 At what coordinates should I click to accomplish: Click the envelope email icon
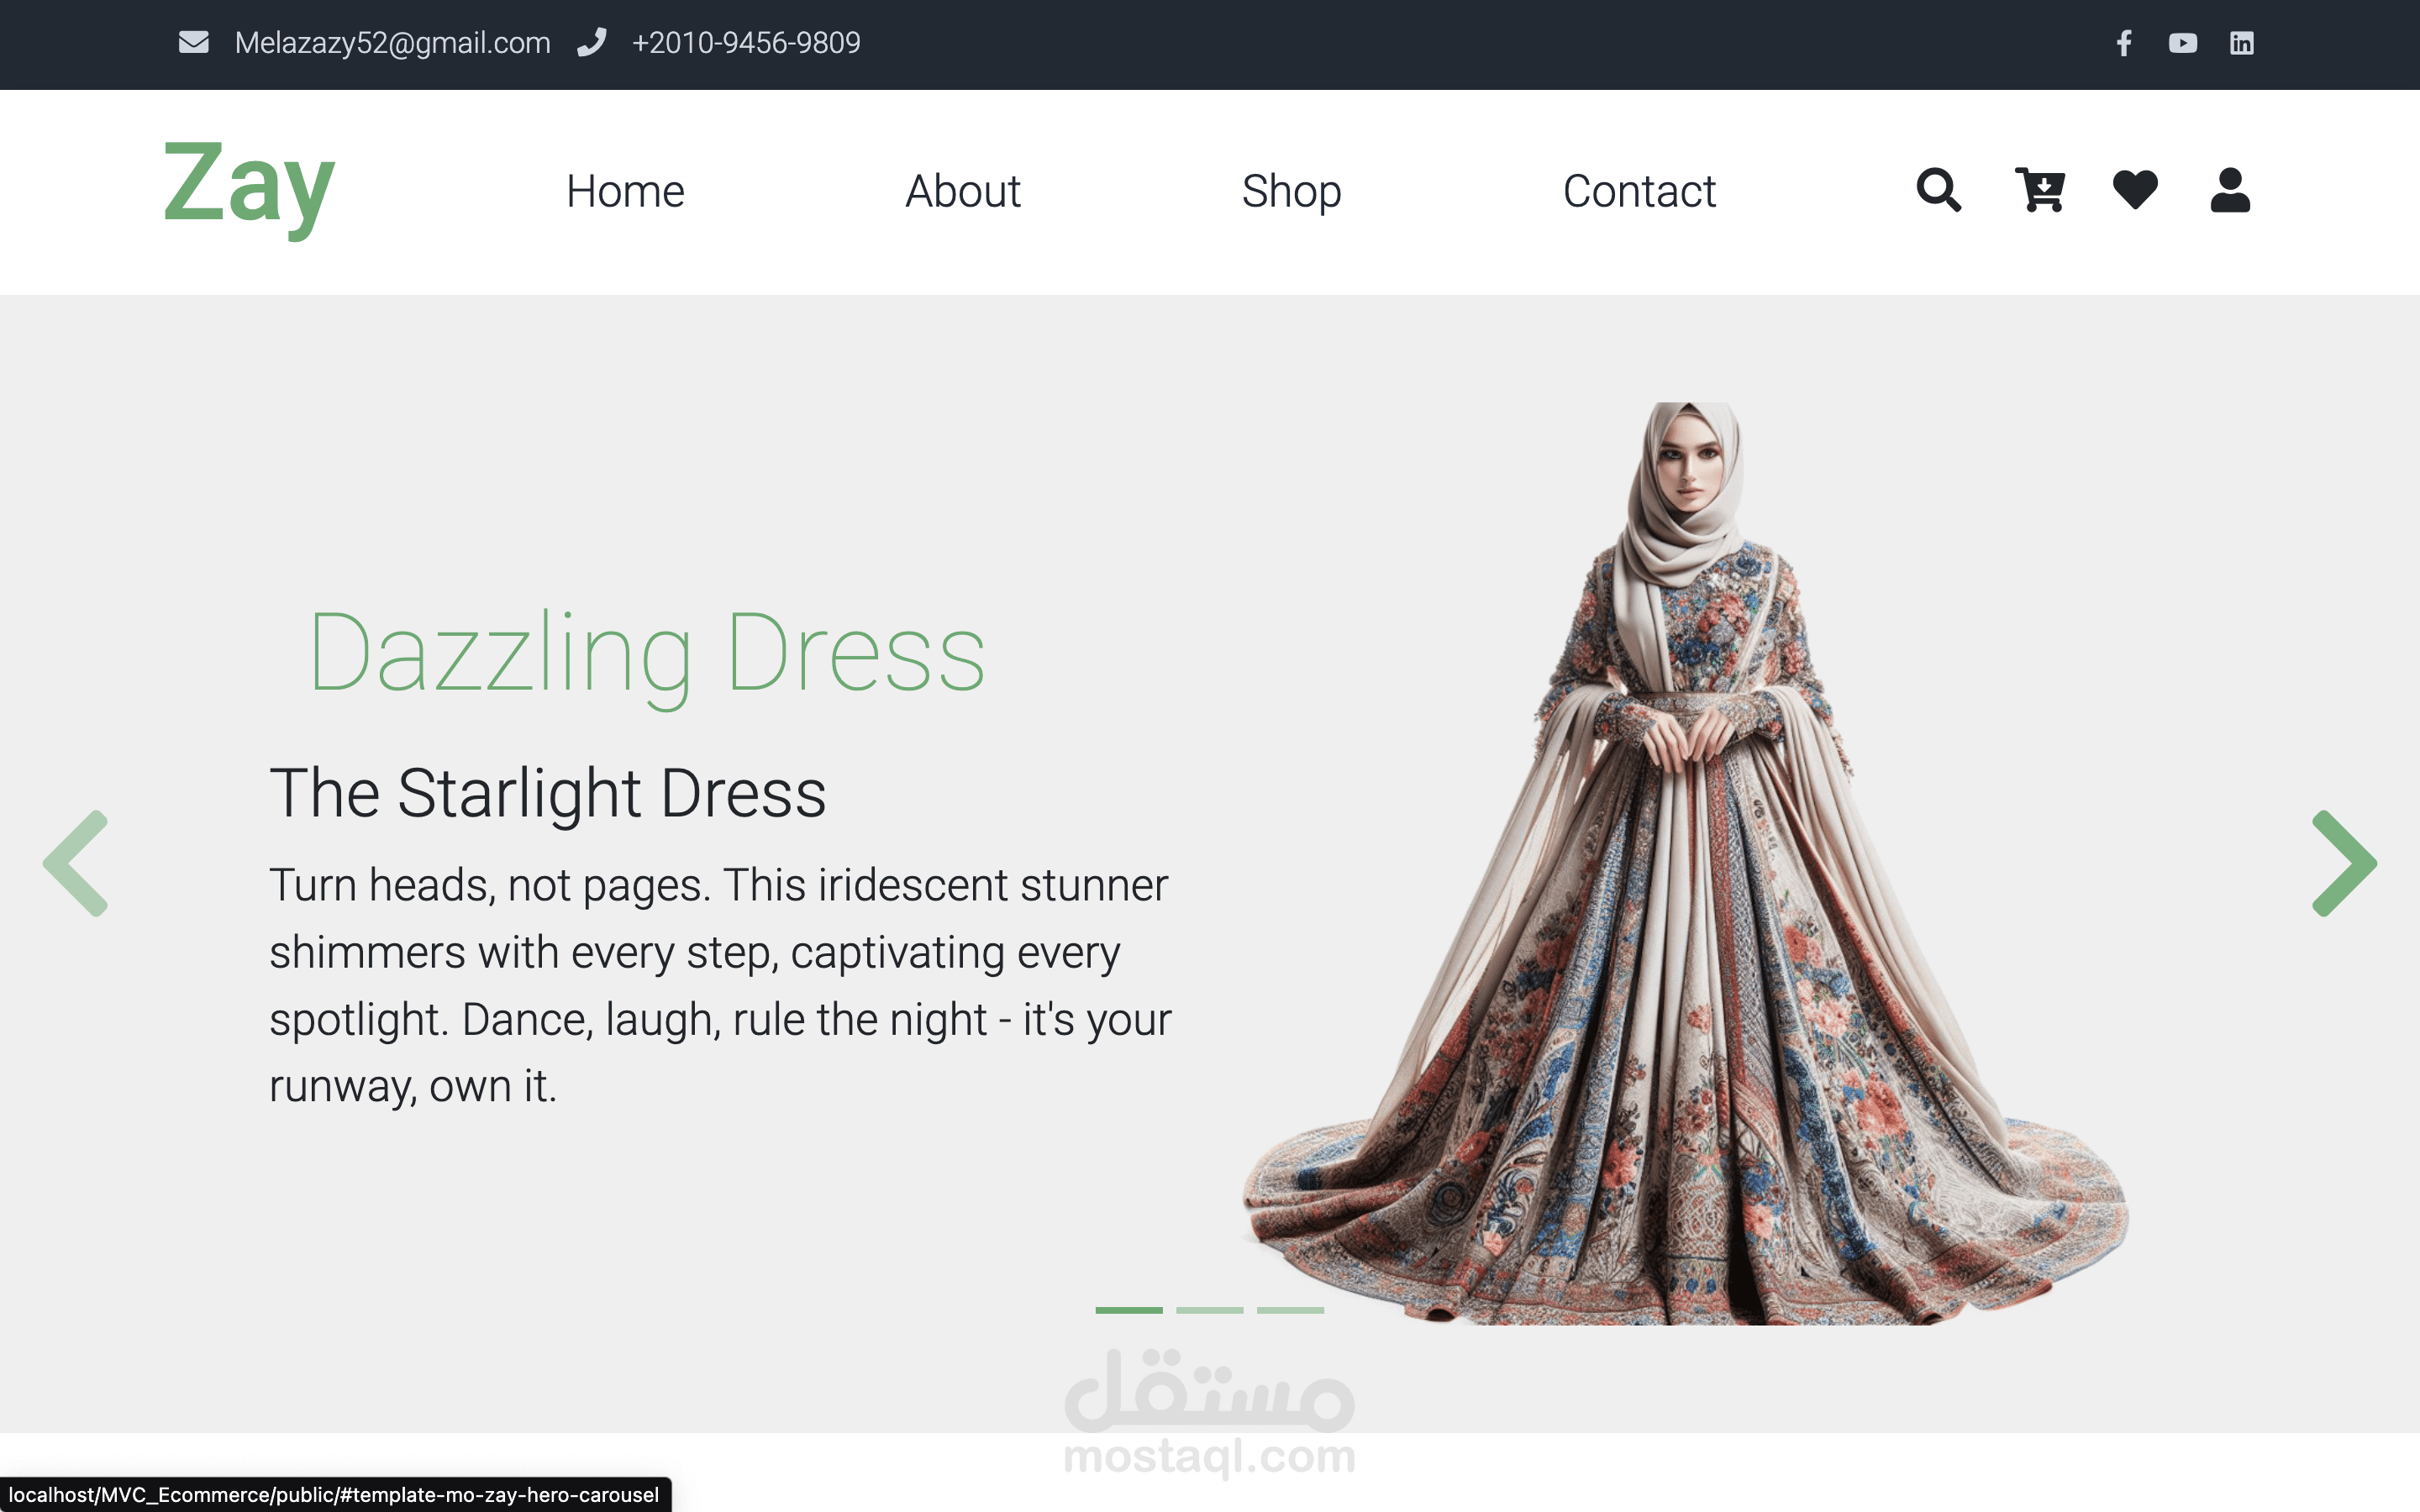pos(193,42)
